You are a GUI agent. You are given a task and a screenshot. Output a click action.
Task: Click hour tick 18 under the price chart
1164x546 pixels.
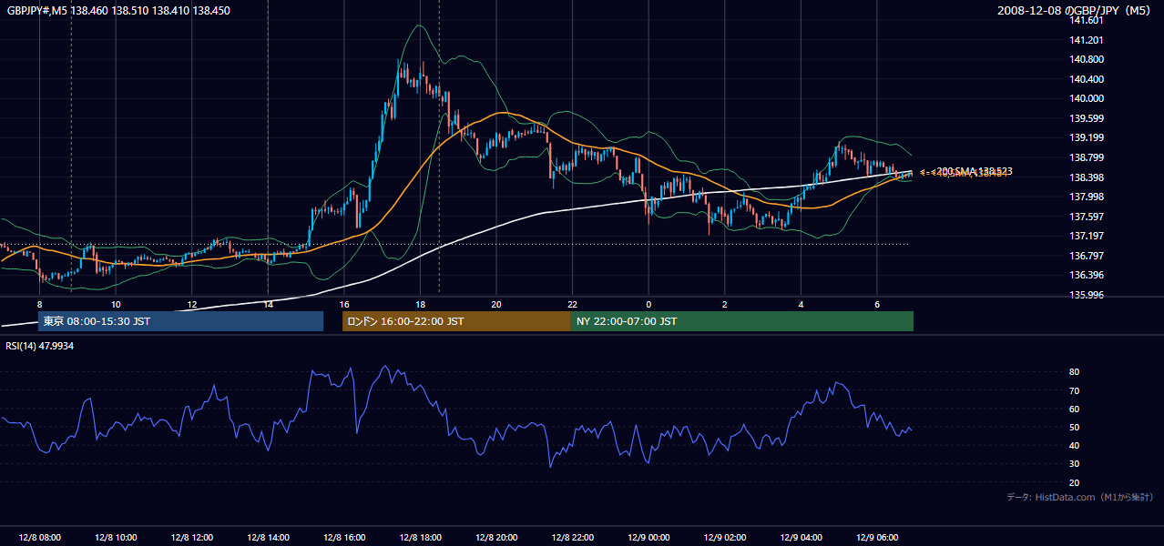pos(420,304)
